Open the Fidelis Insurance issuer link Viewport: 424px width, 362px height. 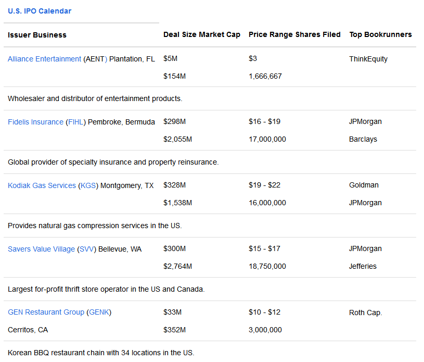coord(35,122)
